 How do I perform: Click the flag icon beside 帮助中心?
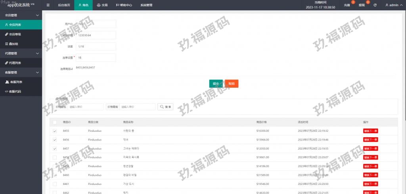click(117, 5)
